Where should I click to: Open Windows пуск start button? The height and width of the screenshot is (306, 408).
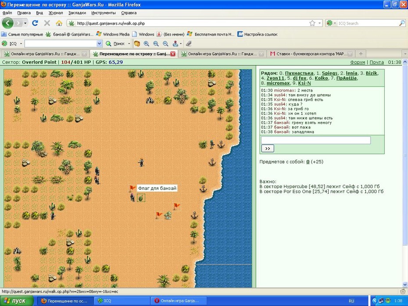pos(17,301)
